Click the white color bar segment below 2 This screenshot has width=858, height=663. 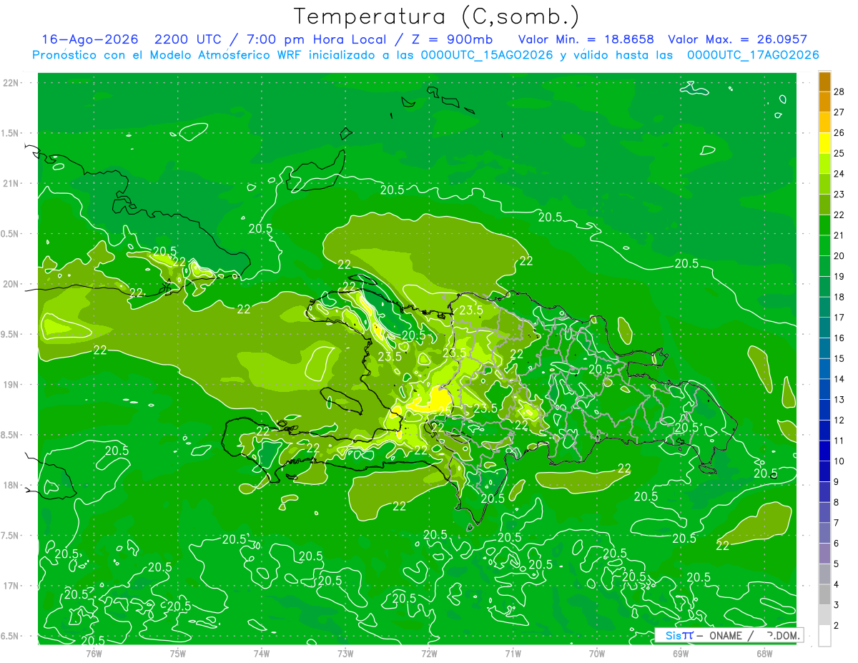[x=825, y=636]
